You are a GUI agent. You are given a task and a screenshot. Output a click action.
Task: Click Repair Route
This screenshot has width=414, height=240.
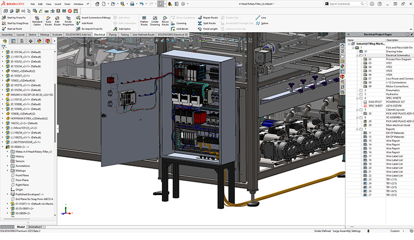[x=208, y=18]
